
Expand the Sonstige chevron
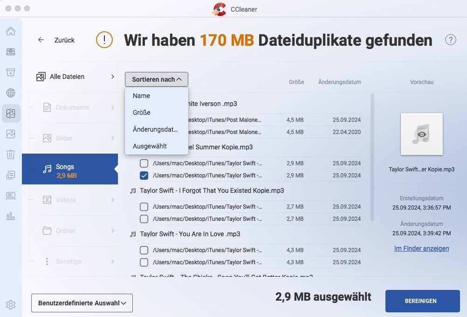[113, 261]
